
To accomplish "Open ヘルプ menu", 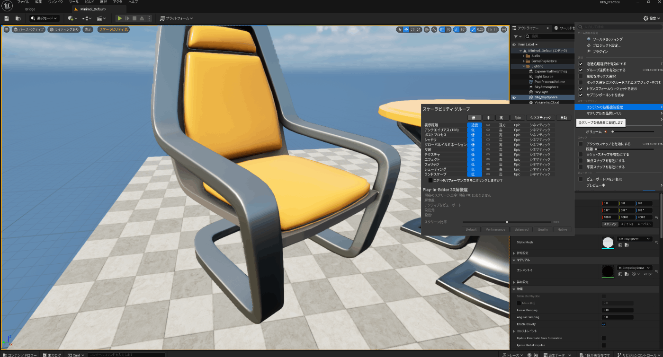I will click(134, 2).
